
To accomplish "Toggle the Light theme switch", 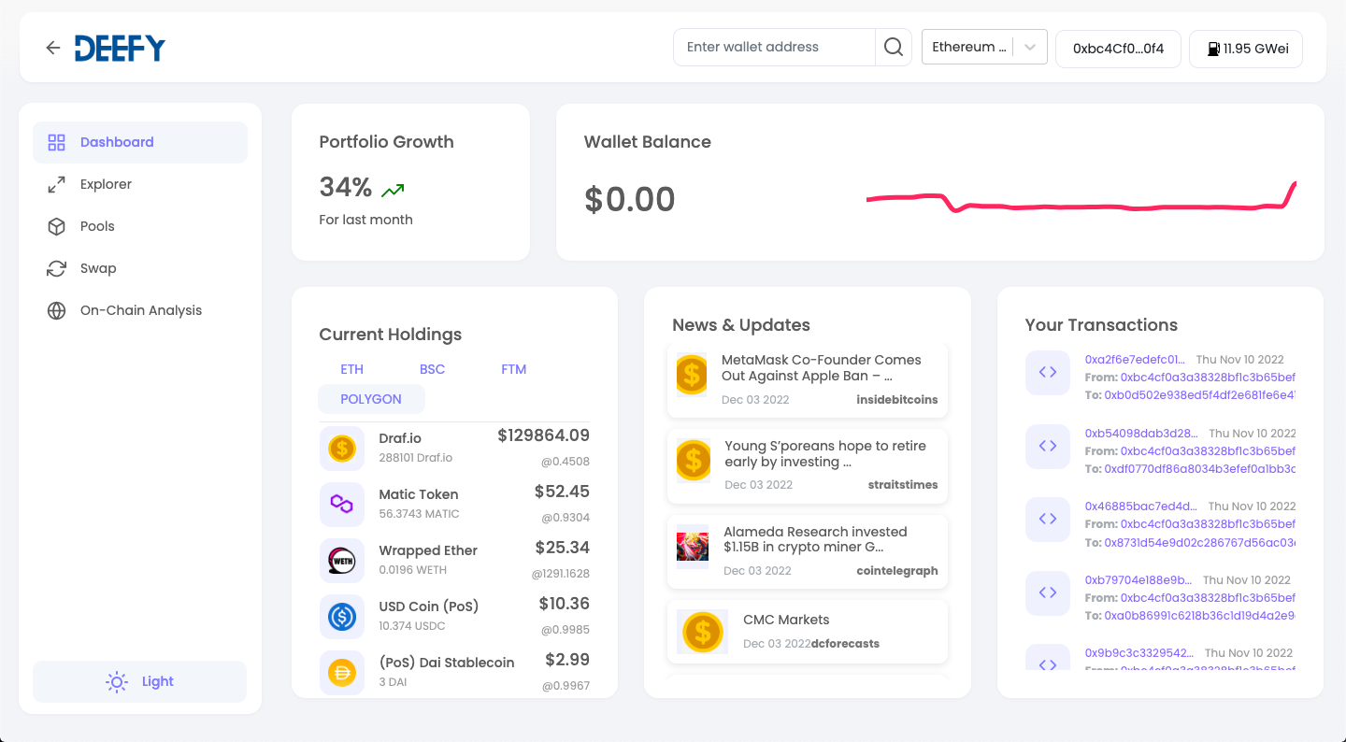I will pyautogui.click(x=139, y=681).
